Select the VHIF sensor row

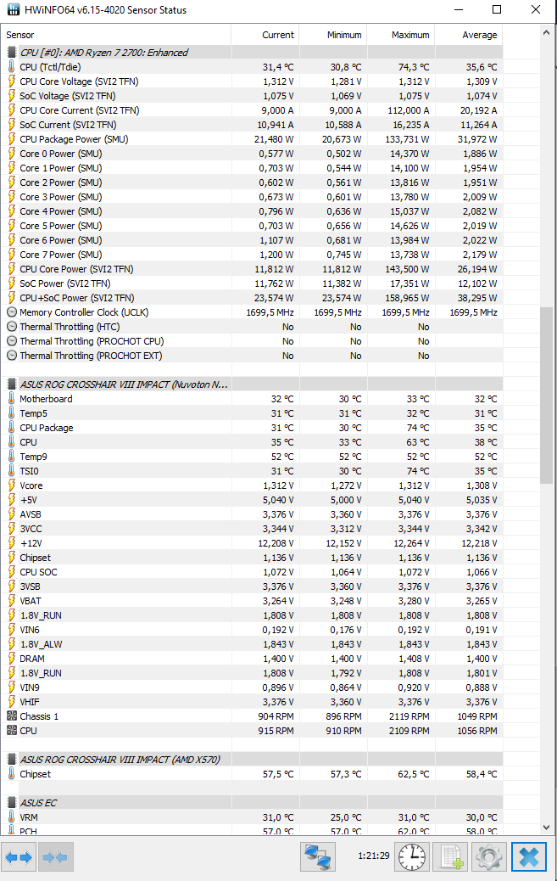[252, 702]
